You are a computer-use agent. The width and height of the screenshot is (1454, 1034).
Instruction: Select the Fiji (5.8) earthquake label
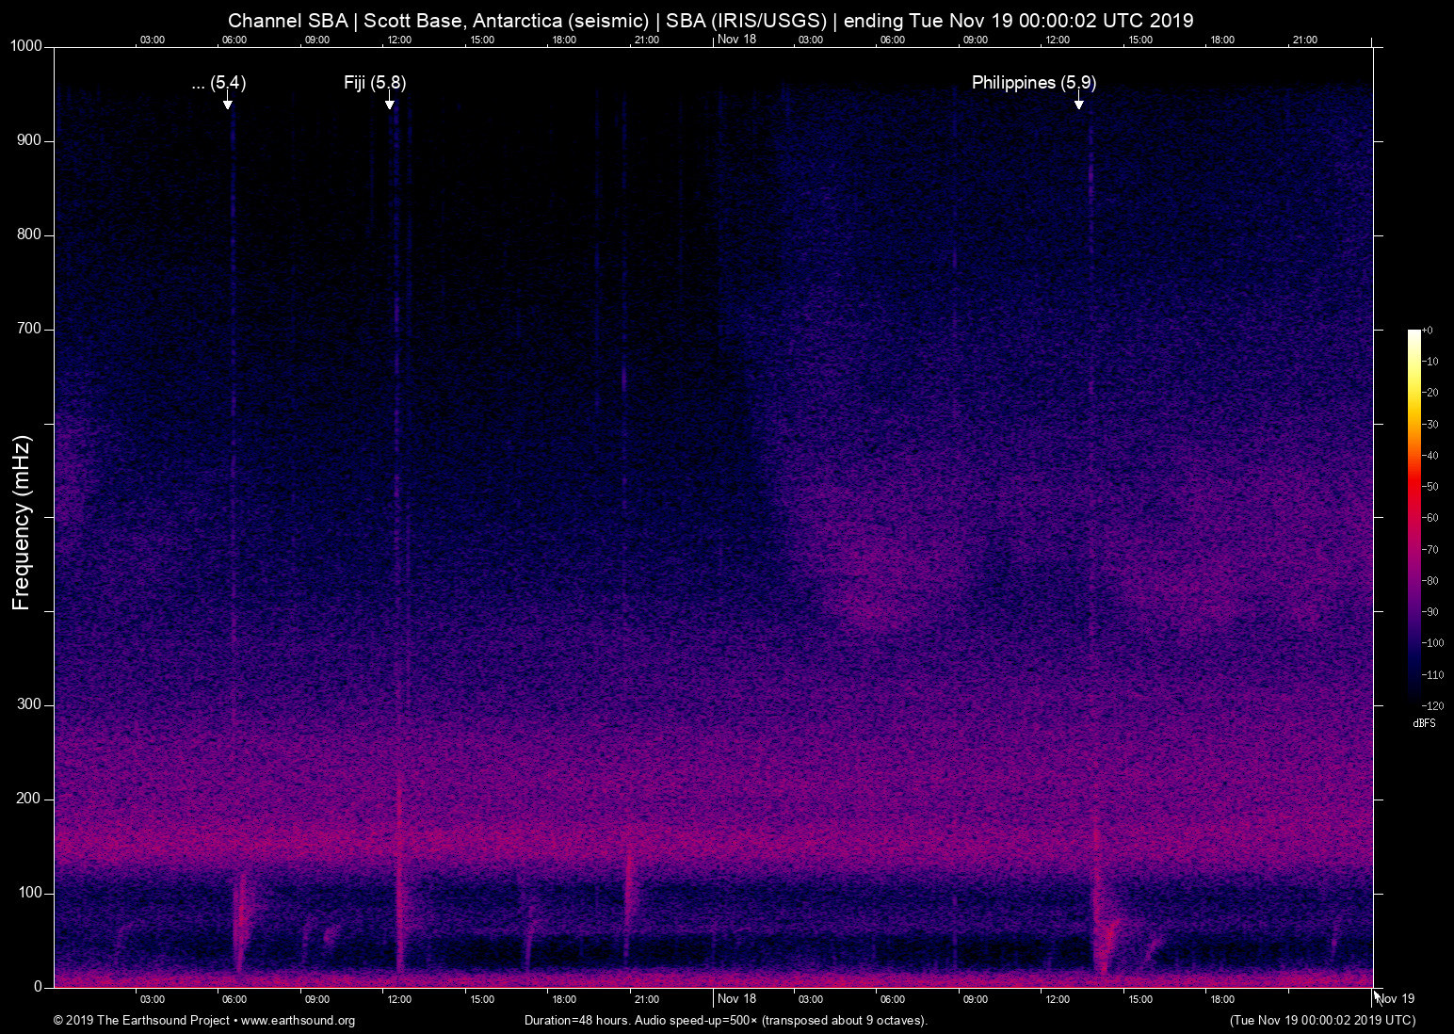point(375,83)
